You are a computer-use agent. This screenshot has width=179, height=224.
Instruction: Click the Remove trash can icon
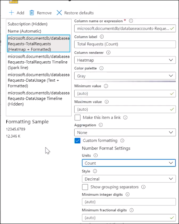32,13
